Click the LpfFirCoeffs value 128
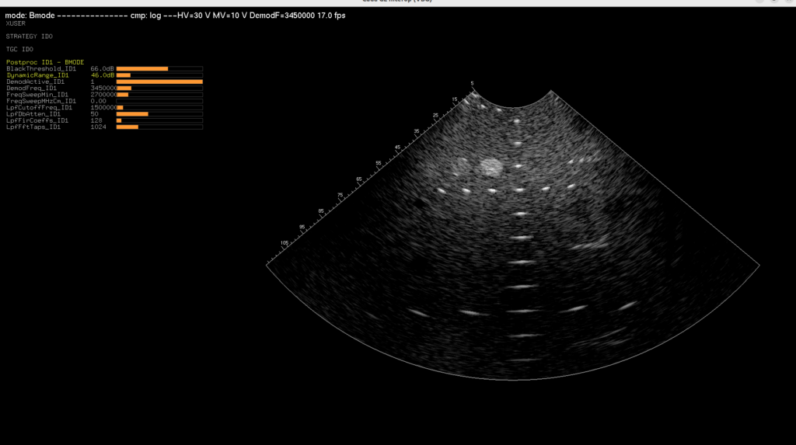The height and width of the screenshot is (445, 796). tap(96, 121)
